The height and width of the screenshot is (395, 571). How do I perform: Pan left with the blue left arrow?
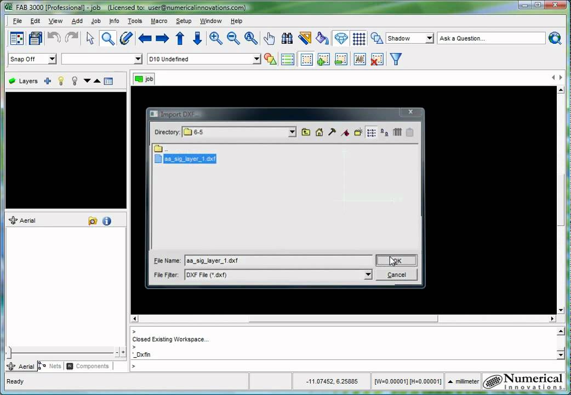point(145,38)
